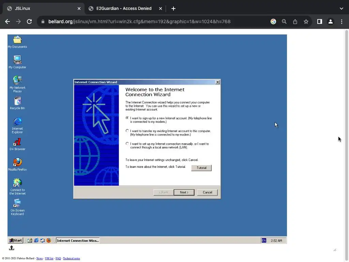Click the third quick launch icon in taskbar
This screenshot has width=349, height=262.
[x=42, y=241]
